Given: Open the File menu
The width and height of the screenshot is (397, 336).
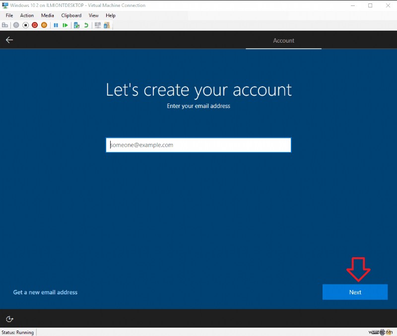Looking at the screenshot, I should [x=9, y=15].
